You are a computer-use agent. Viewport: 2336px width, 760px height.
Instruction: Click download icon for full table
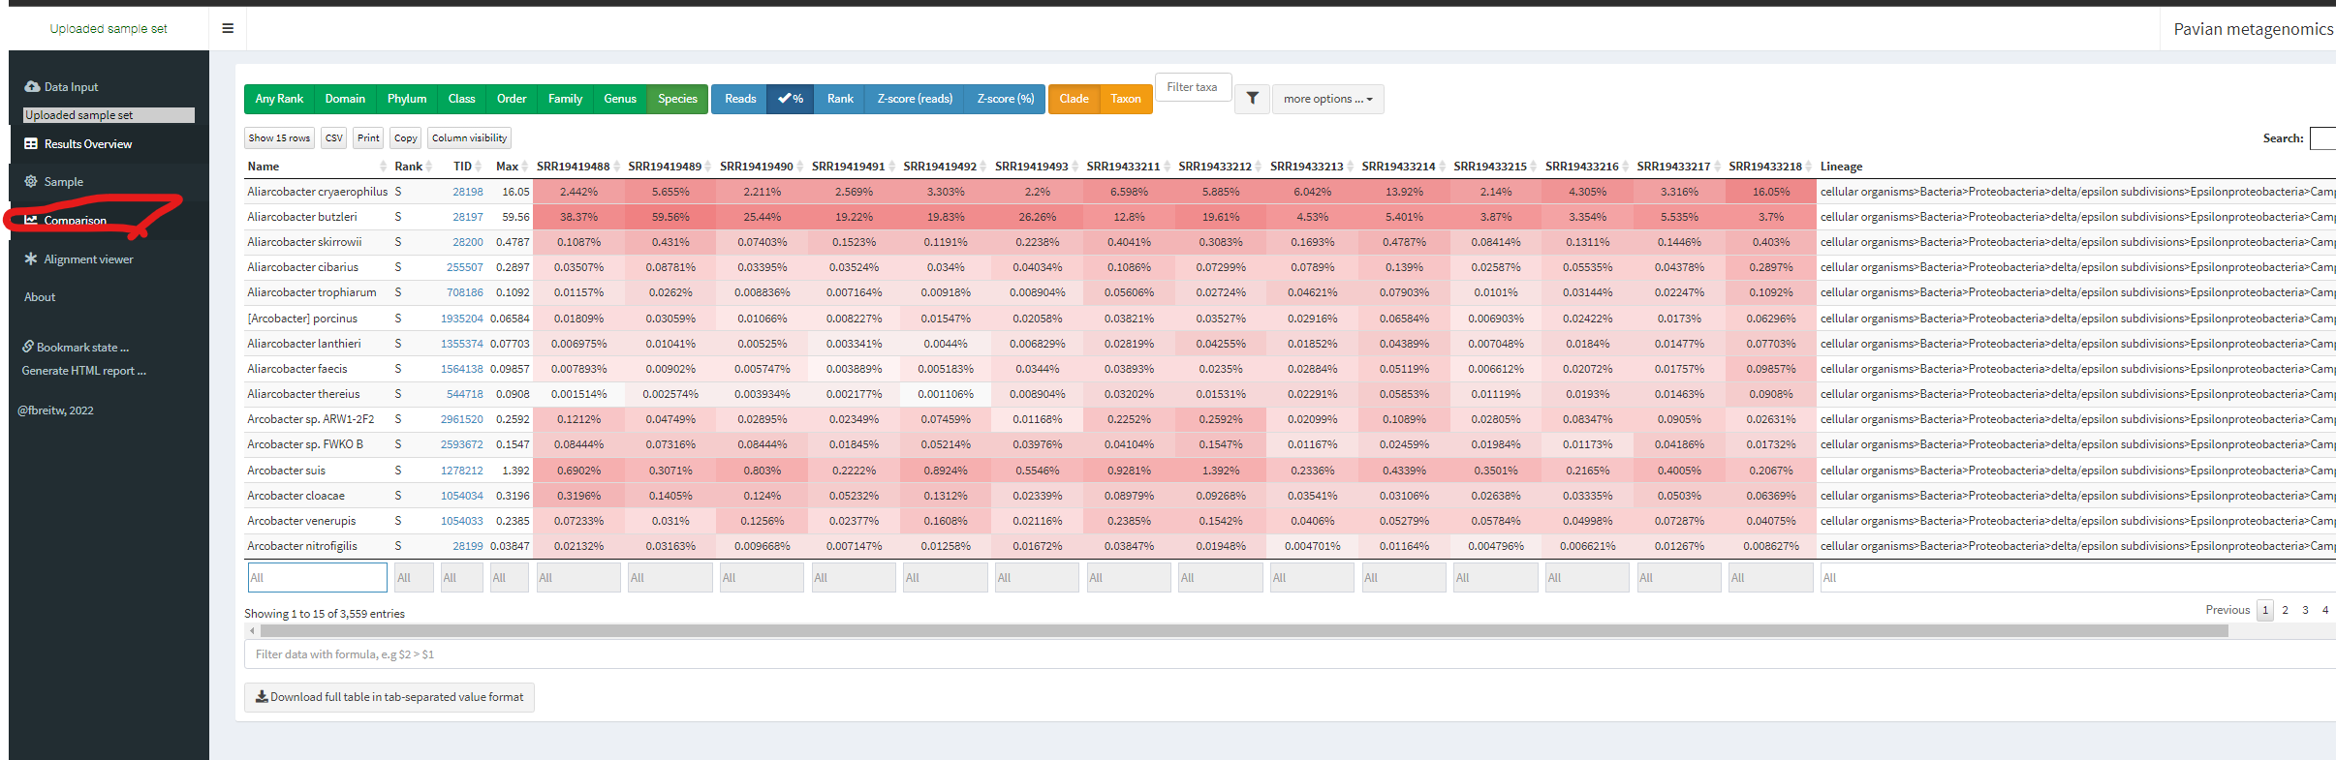click(x=262, y=697)
